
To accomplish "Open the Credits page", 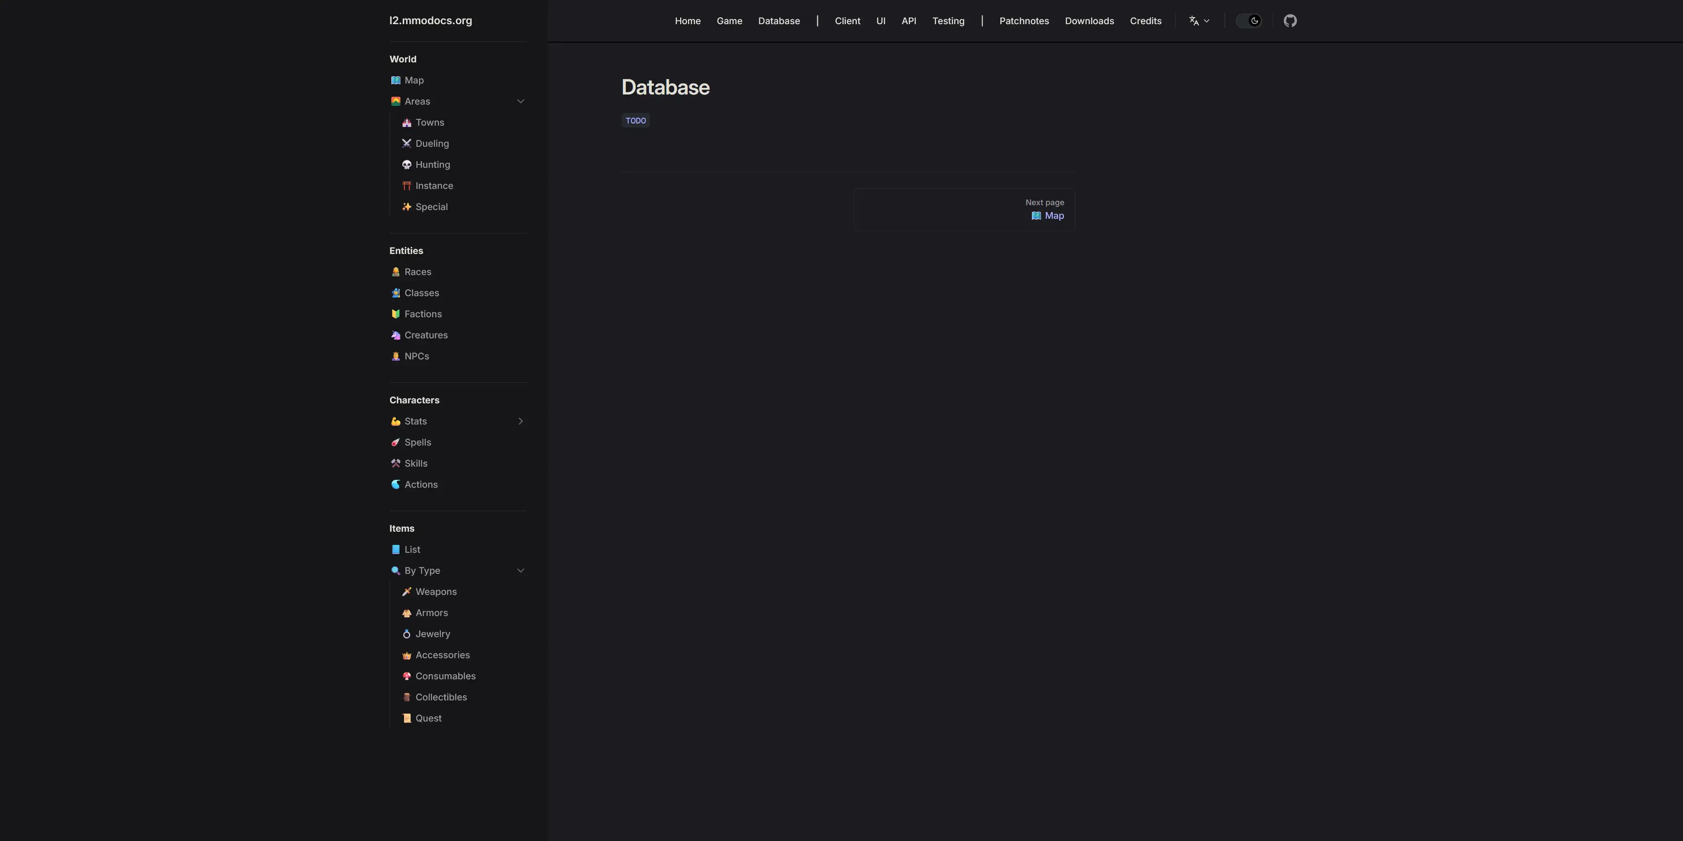I will click(x=1145, y=21).
